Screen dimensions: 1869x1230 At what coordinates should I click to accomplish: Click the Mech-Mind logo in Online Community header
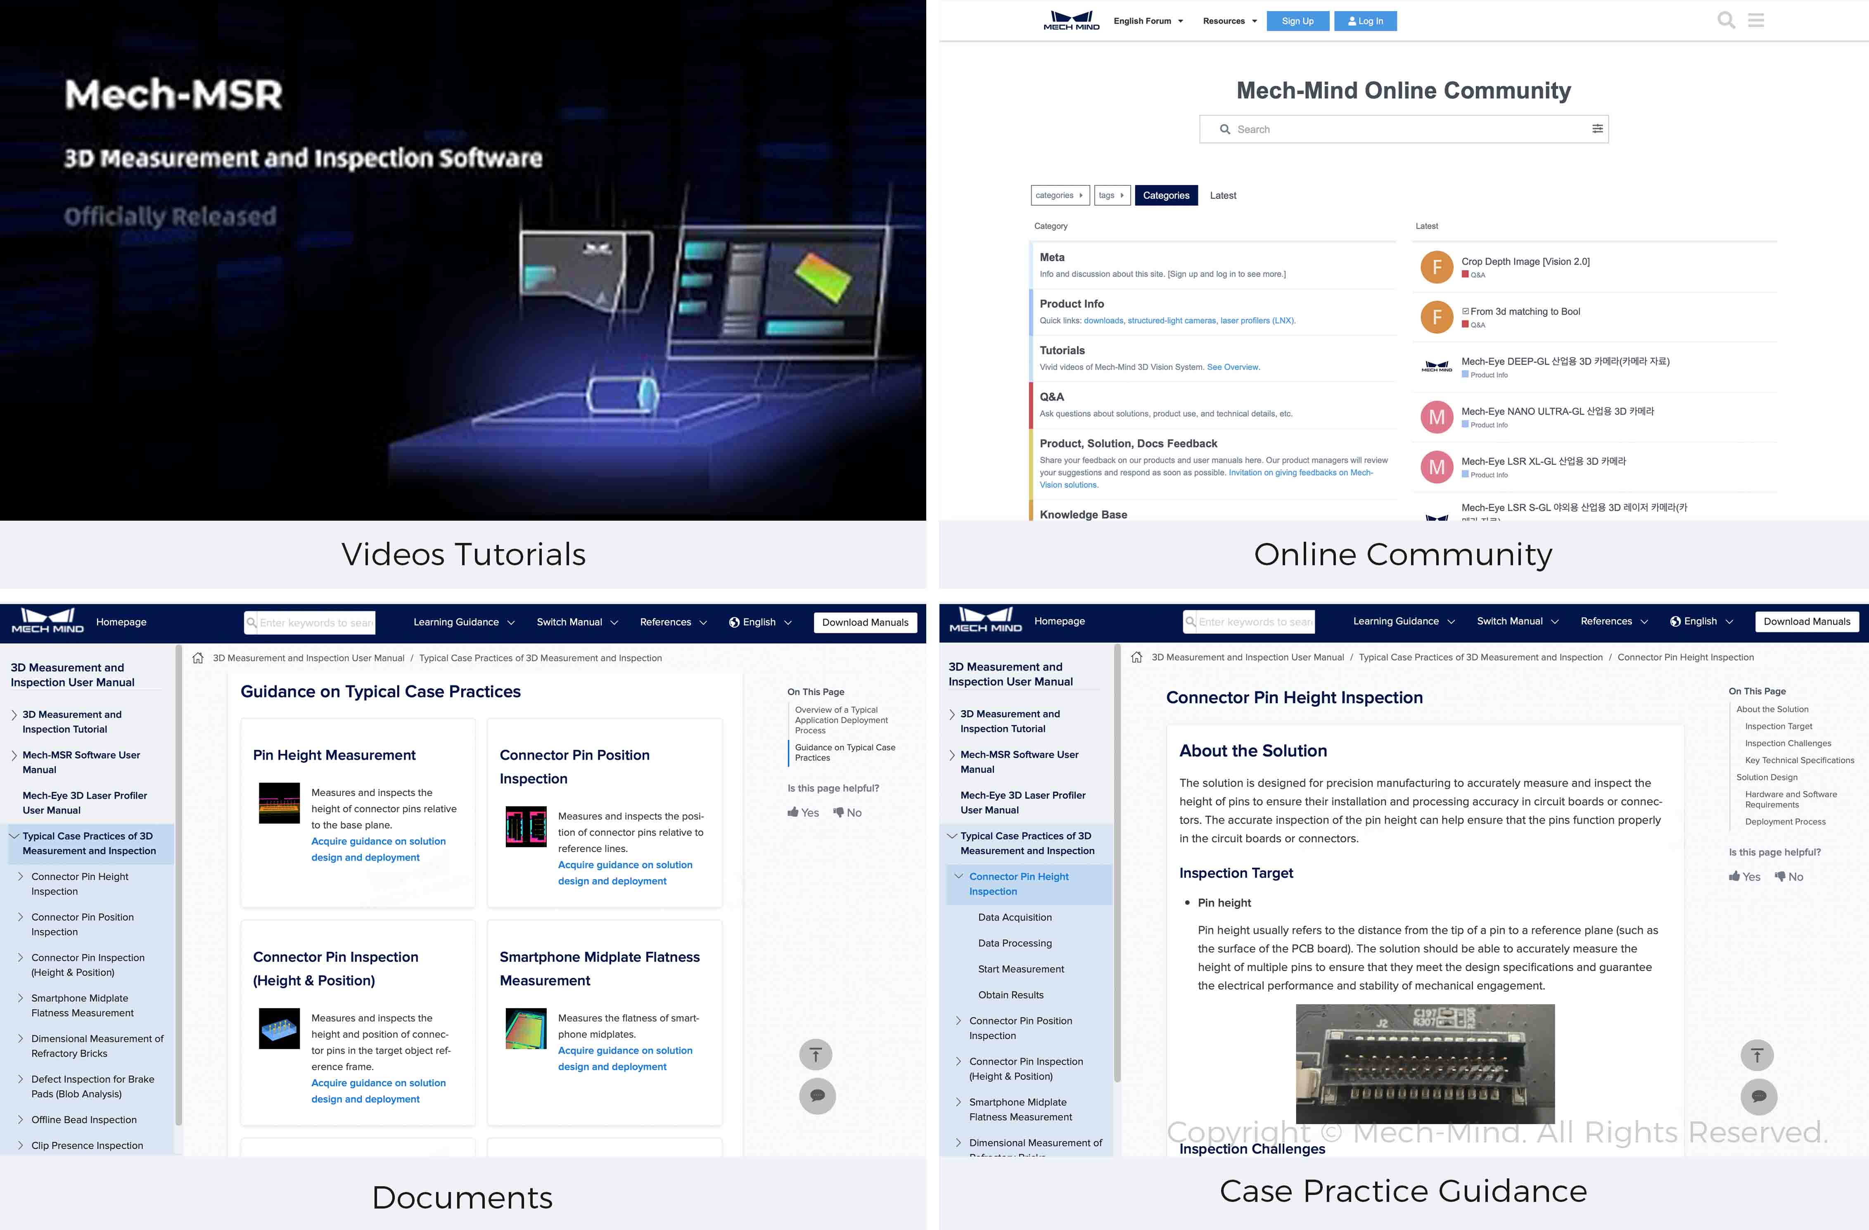click(x=1071, y=20)
